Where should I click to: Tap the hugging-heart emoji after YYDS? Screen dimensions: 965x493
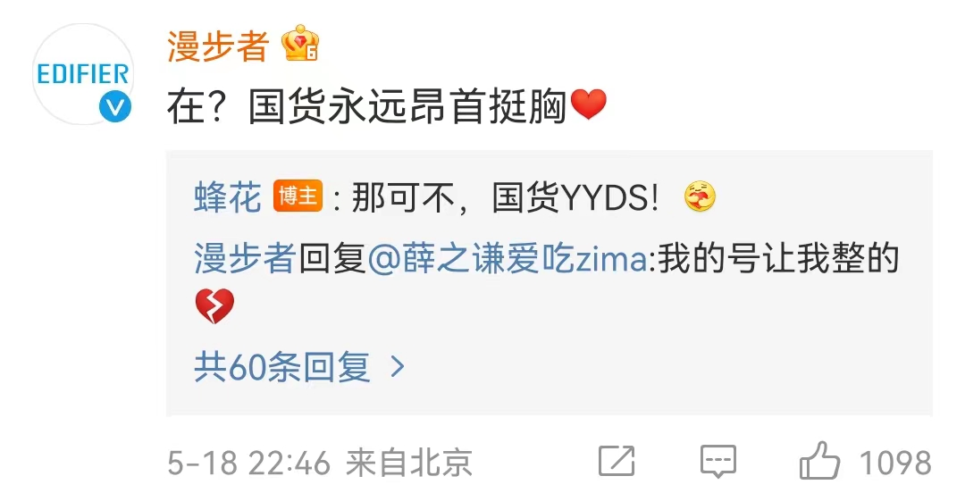[700, 197]
